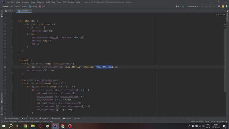
Task: Open File Explorer from taskbar
Action: [33, 126]
